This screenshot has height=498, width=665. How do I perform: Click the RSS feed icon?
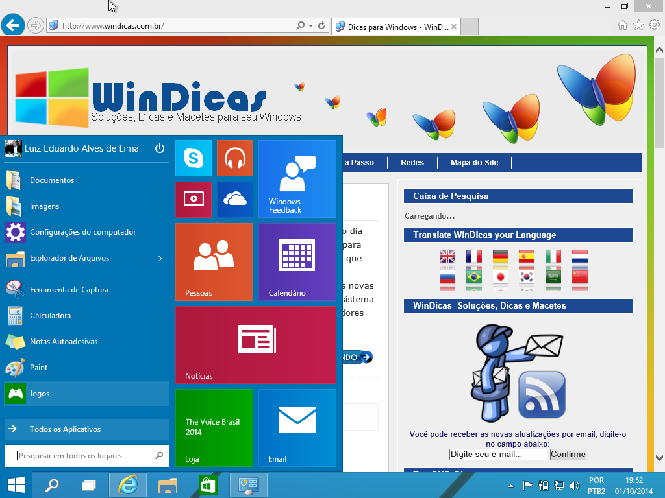point(542,395)
